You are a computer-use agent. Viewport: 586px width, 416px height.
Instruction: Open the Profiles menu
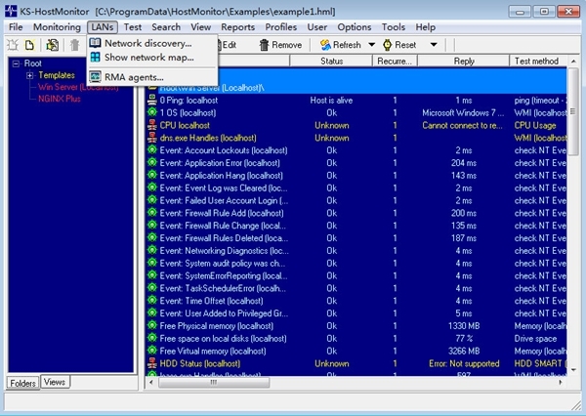point(281,27)
